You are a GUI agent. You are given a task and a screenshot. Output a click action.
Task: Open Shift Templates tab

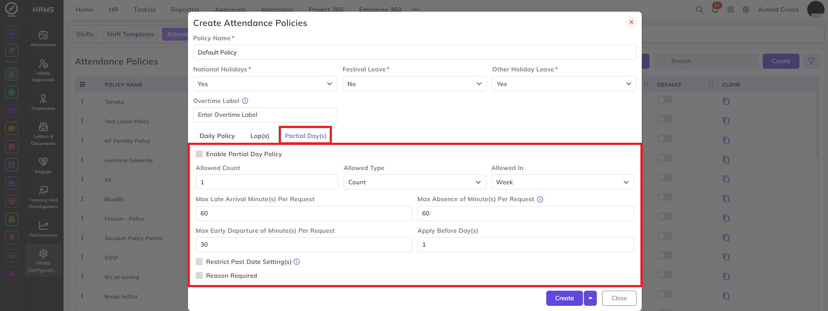tap(131, 34)
